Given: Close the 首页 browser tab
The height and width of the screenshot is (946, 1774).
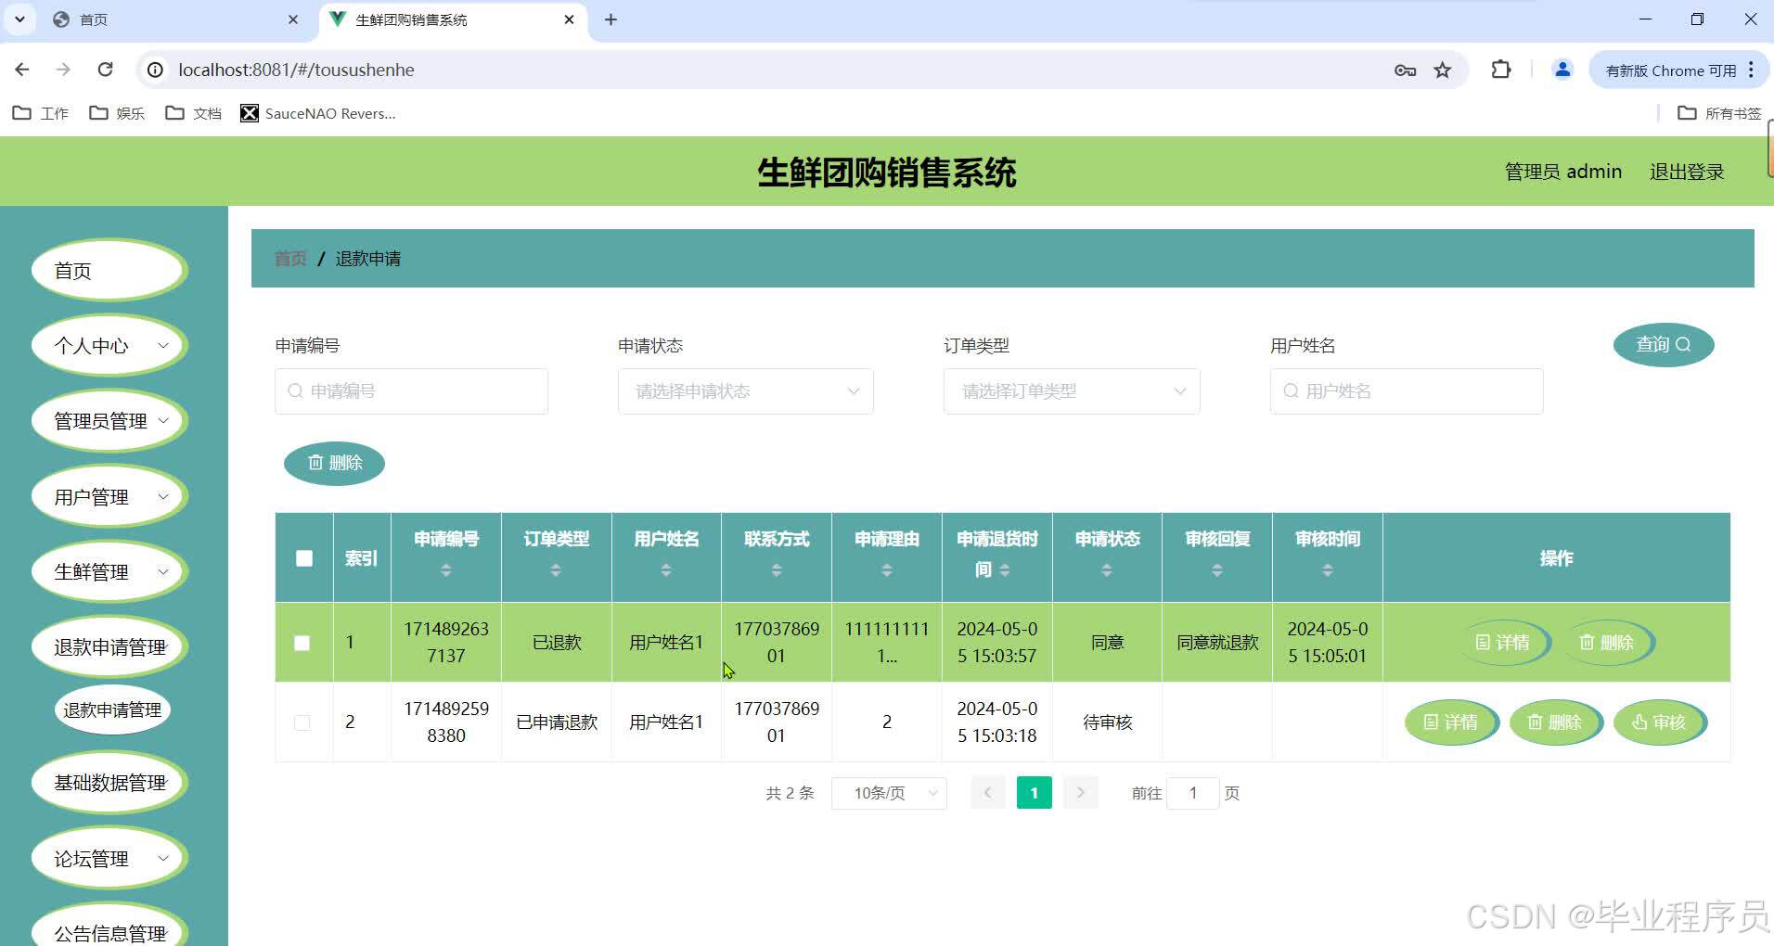Looking at the screenshot, I should coord(293,19).
